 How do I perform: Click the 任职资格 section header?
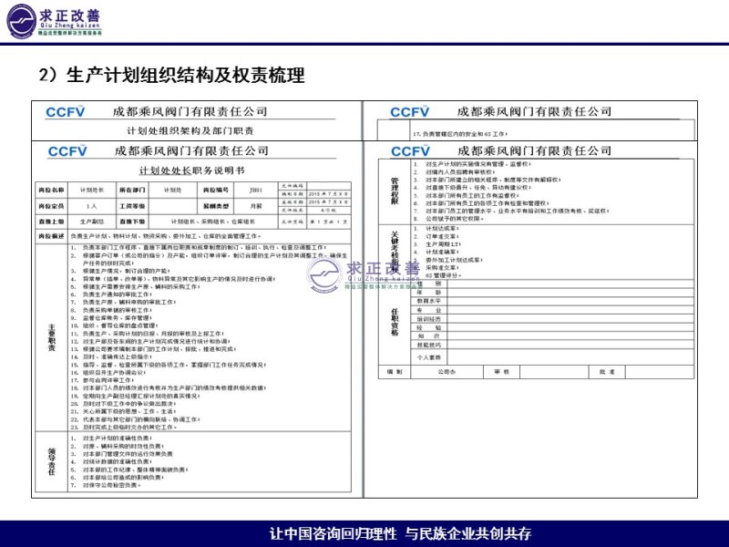pyautogui.click(x=394, y=321)
